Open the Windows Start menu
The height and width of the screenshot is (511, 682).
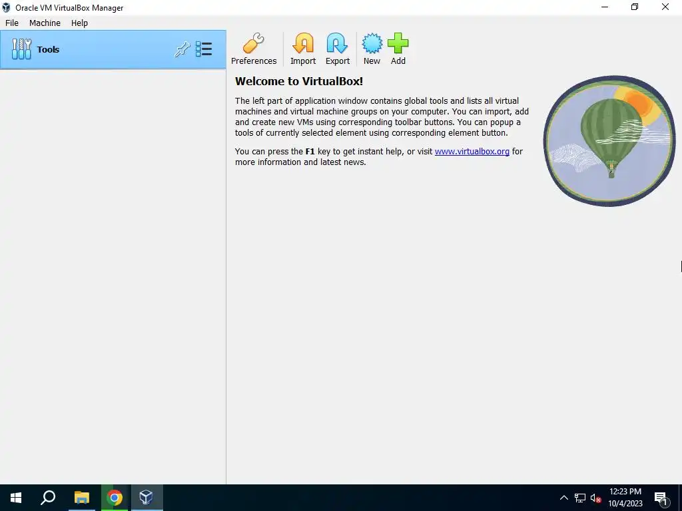pos(16,498)
